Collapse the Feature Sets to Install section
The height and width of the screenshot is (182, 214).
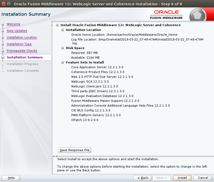click(62, 63)
